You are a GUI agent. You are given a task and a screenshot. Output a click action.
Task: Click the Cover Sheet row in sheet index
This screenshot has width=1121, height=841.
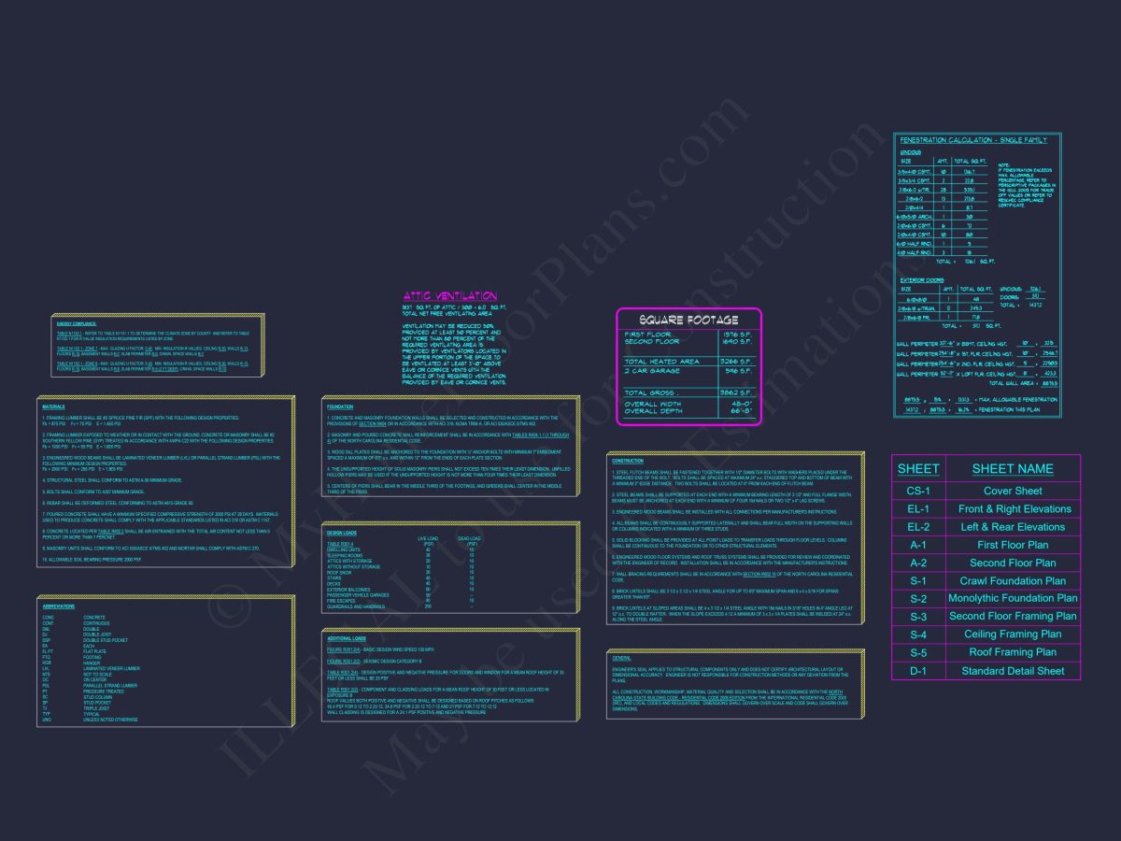pos(1013,491)
